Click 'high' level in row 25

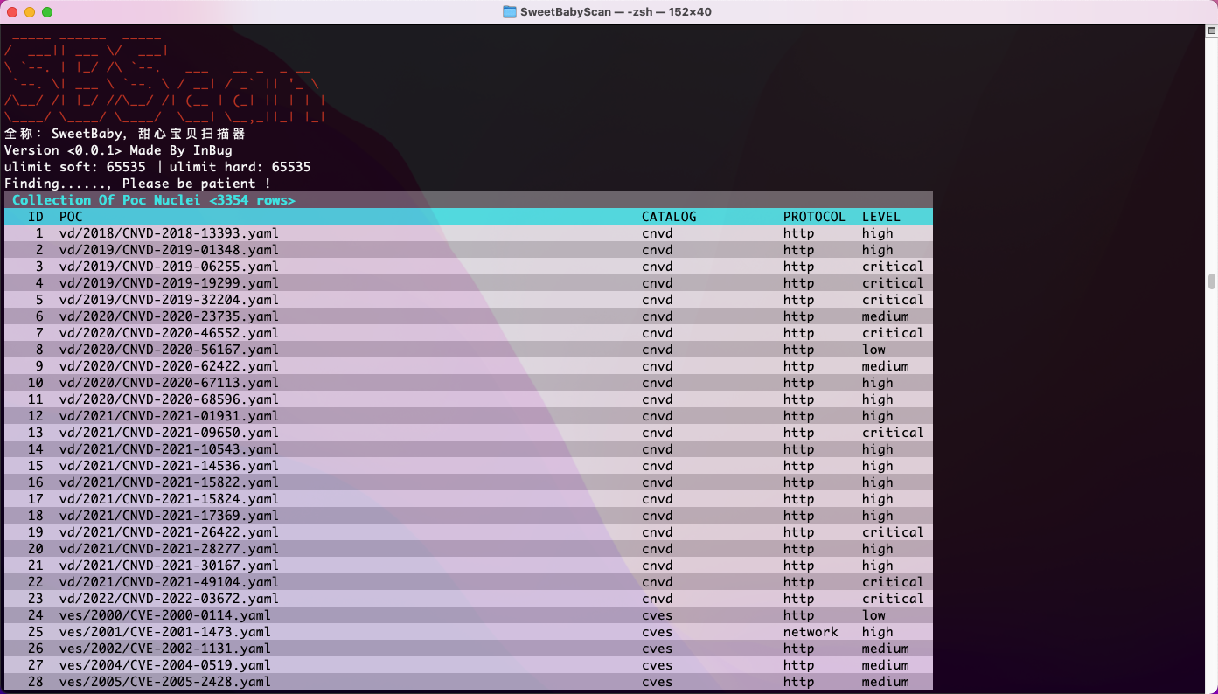coord(878,632)
